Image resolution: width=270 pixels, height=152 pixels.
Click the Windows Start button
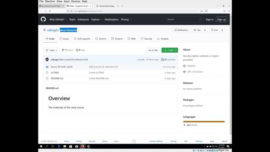pos(41,147)
